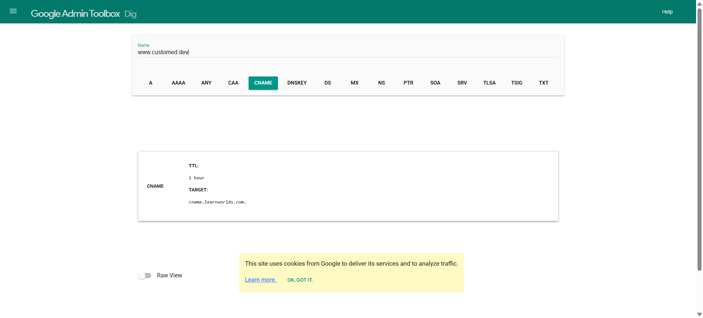The width and height of the screenshot is (703, 318).
Task: Select the SOA record type
Action: [x=435, y=83]
